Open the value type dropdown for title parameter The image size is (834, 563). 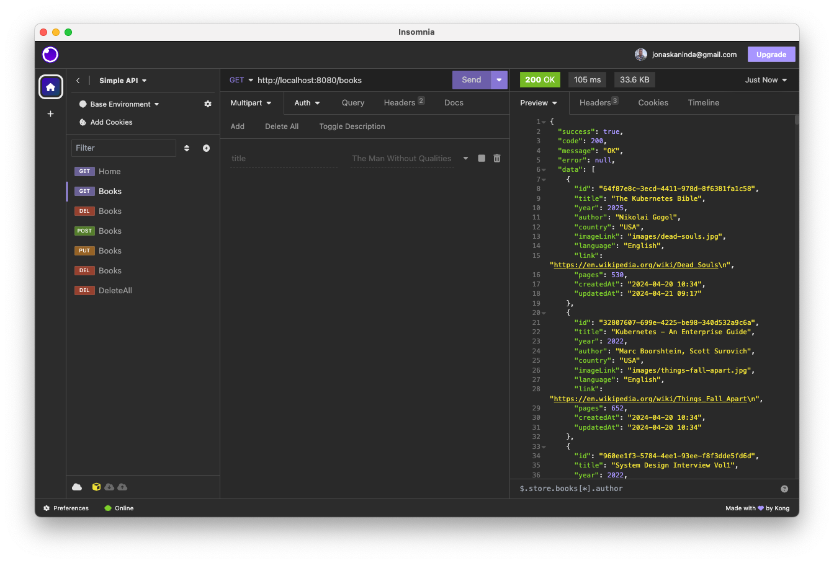point(465,158)
